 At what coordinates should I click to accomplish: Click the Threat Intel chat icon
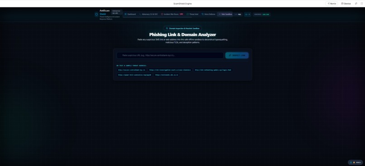pyautogui.click(x=187, y=14)
